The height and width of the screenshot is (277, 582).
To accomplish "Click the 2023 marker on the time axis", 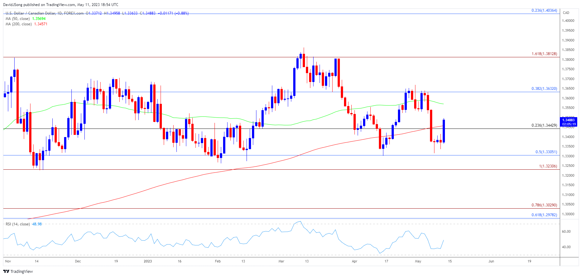I will [x=148, y=261].
